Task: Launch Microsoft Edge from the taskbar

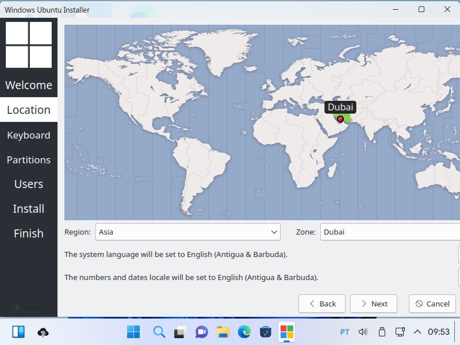Action: (244, 332)
